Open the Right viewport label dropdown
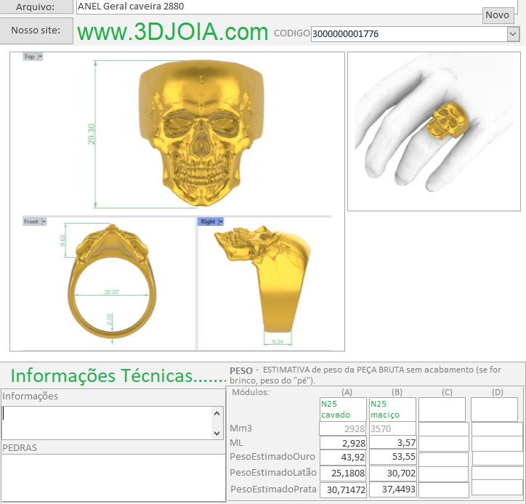 [221, 221]
